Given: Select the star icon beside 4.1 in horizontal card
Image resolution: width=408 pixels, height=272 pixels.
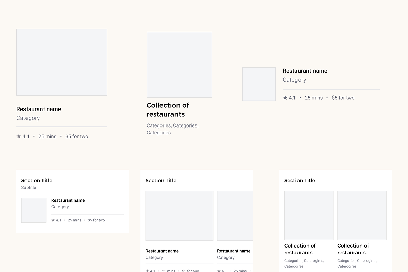Looking at the screenshot, I should point(285,98).
